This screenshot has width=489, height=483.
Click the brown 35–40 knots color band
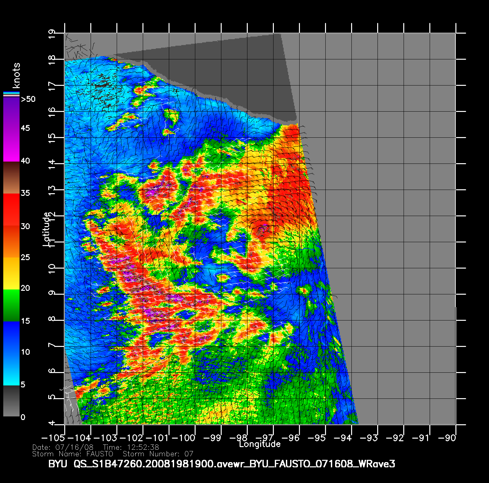pyautogui.click(x=11, y=178)
